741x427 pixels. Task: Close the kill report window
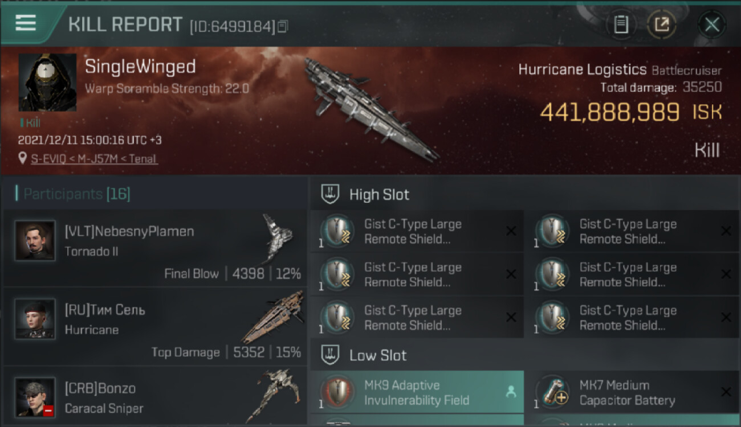tap(711, 24)
